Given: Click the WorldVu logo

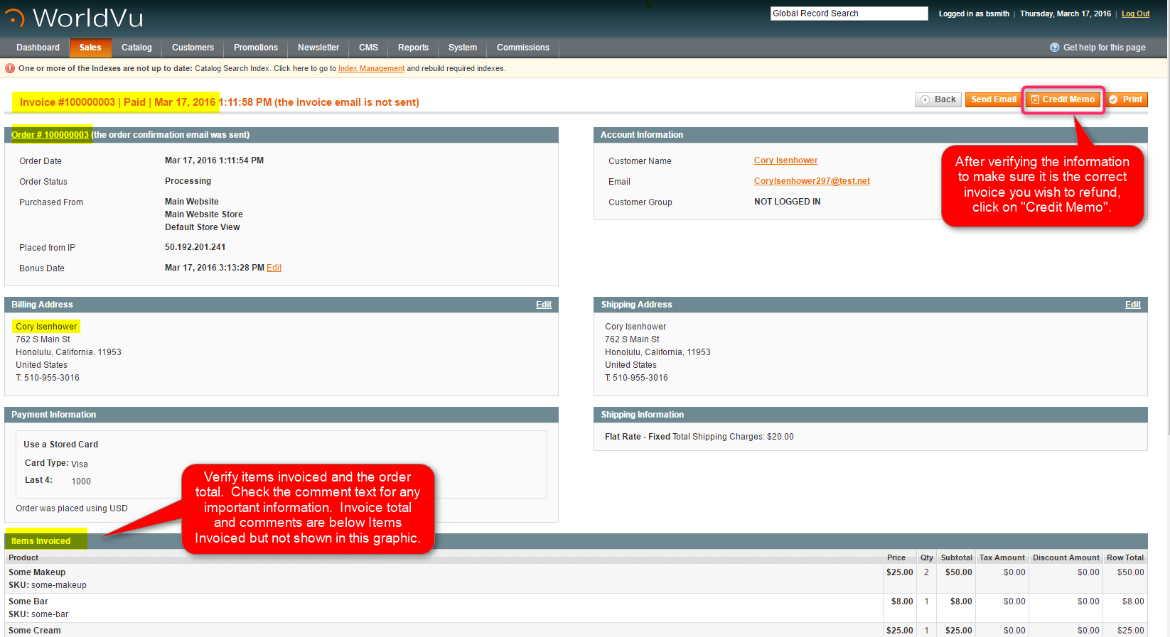Looking at the screenshot, I should [x=74, y=18].
